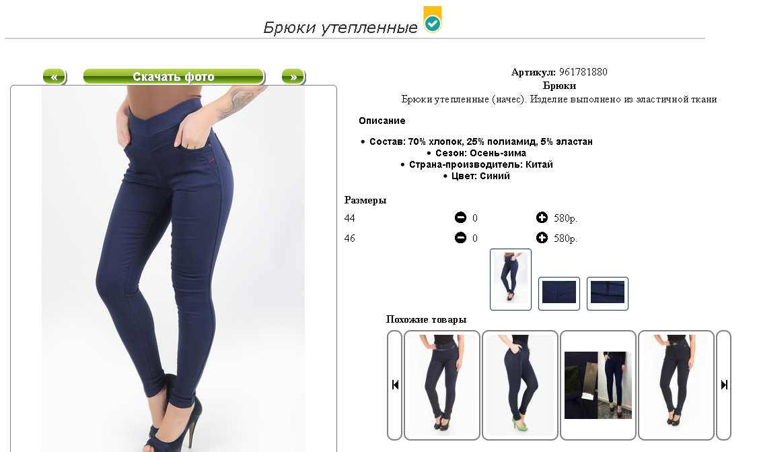Open similar product with label collage photo

click(598, 385)
